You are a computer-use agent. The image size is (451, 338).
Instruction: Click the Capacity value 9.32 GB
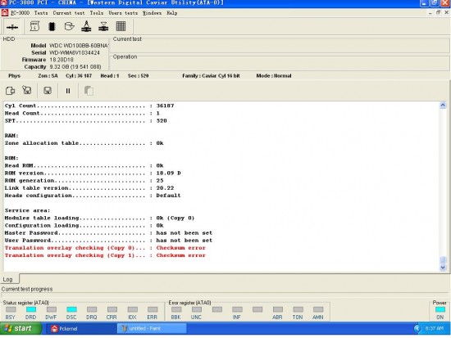pos(75,66)
